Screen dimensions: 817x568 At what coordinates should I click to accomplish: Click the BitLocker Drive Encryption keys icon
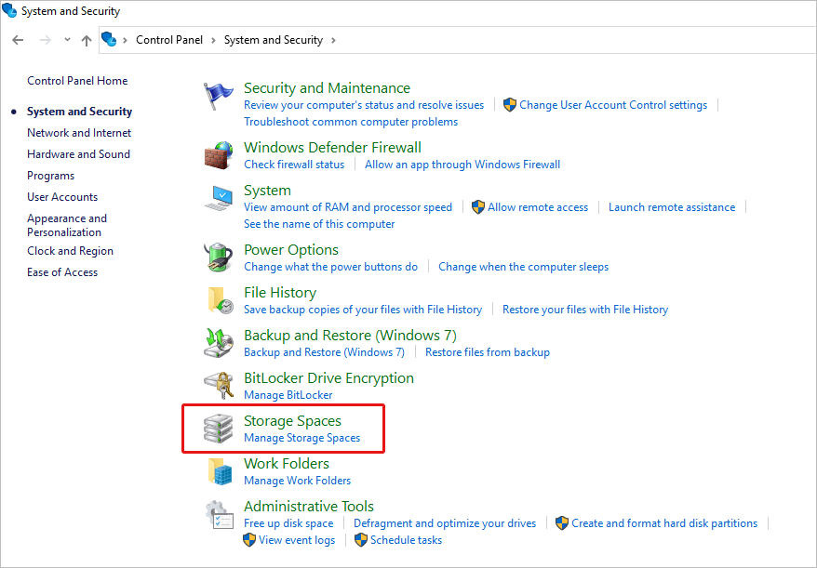pos(219,386)
